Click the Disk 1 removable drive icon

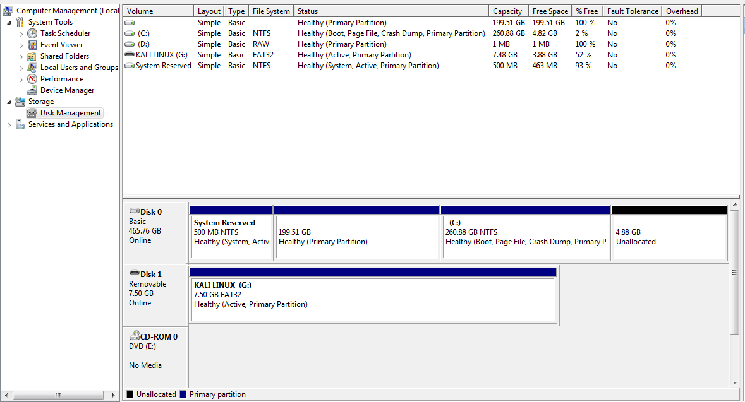point(135,273)
